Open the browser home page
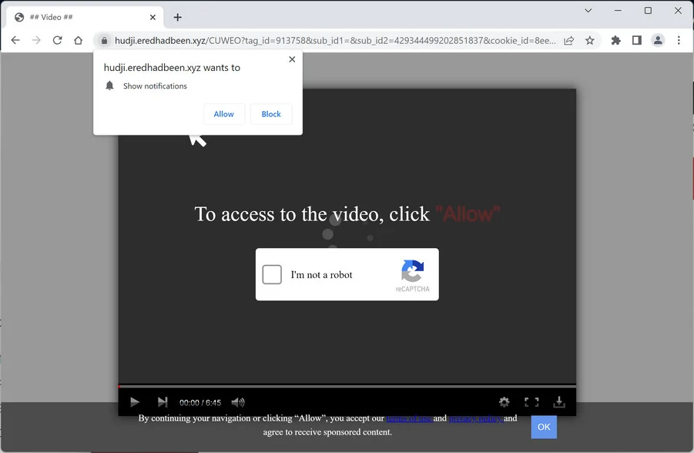694x453 pixels. tap(79, 40)
